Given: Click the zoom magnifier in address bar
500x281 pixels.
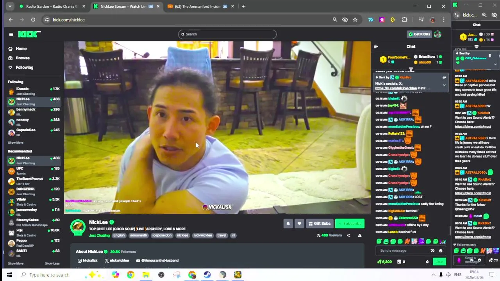Looking at the screenshot, I should 335,20.
